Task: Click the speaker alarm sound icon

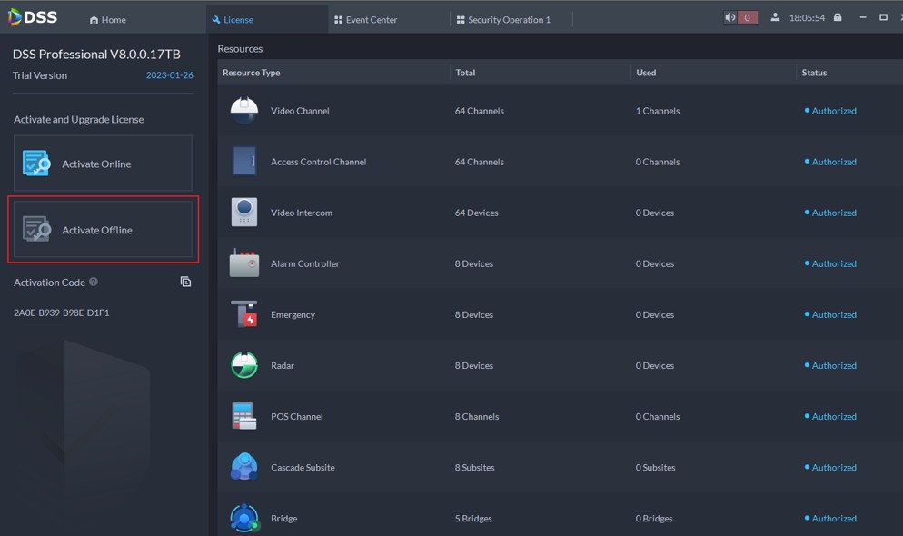Action: point(730,17)
